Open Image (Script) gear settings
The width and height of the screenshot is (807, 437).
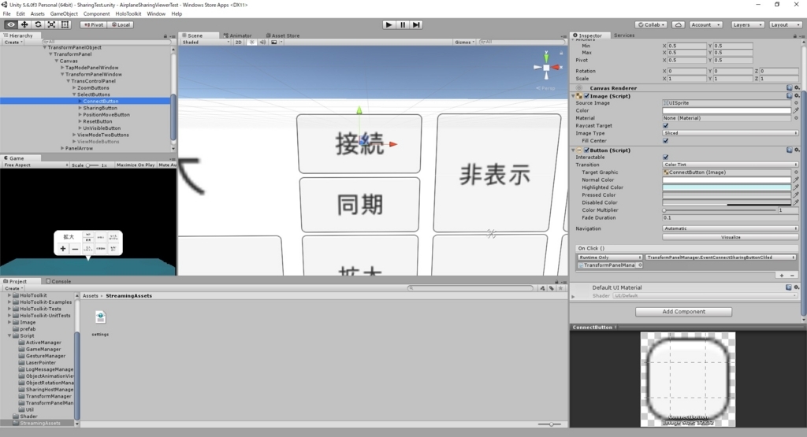(798, 95)
